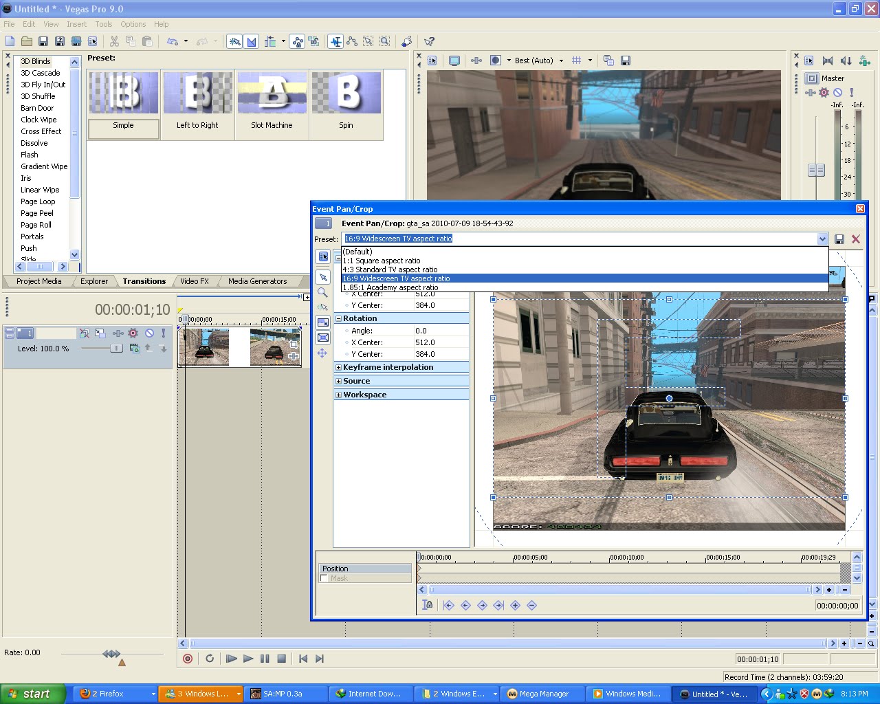The height and width of the screenshot is (704, 880).
Task: Select the Page Peel transition
Action: coord(37,213)
